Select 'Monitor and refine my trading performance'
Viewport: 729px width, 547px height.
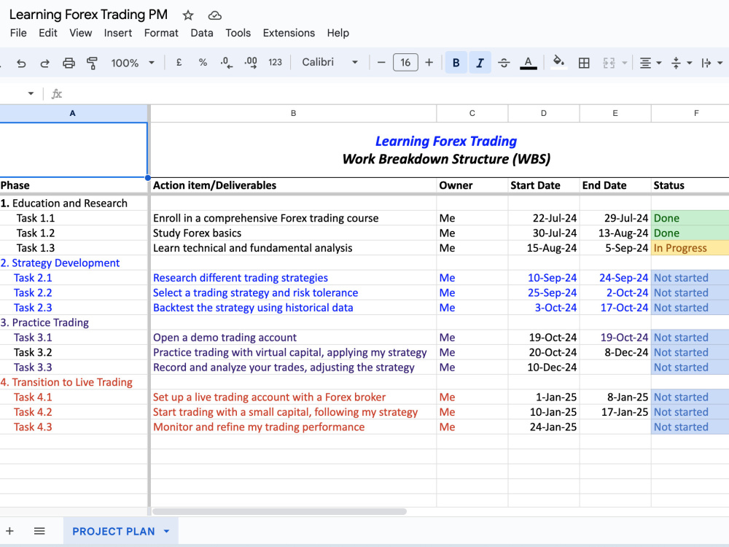click(293, 427)
